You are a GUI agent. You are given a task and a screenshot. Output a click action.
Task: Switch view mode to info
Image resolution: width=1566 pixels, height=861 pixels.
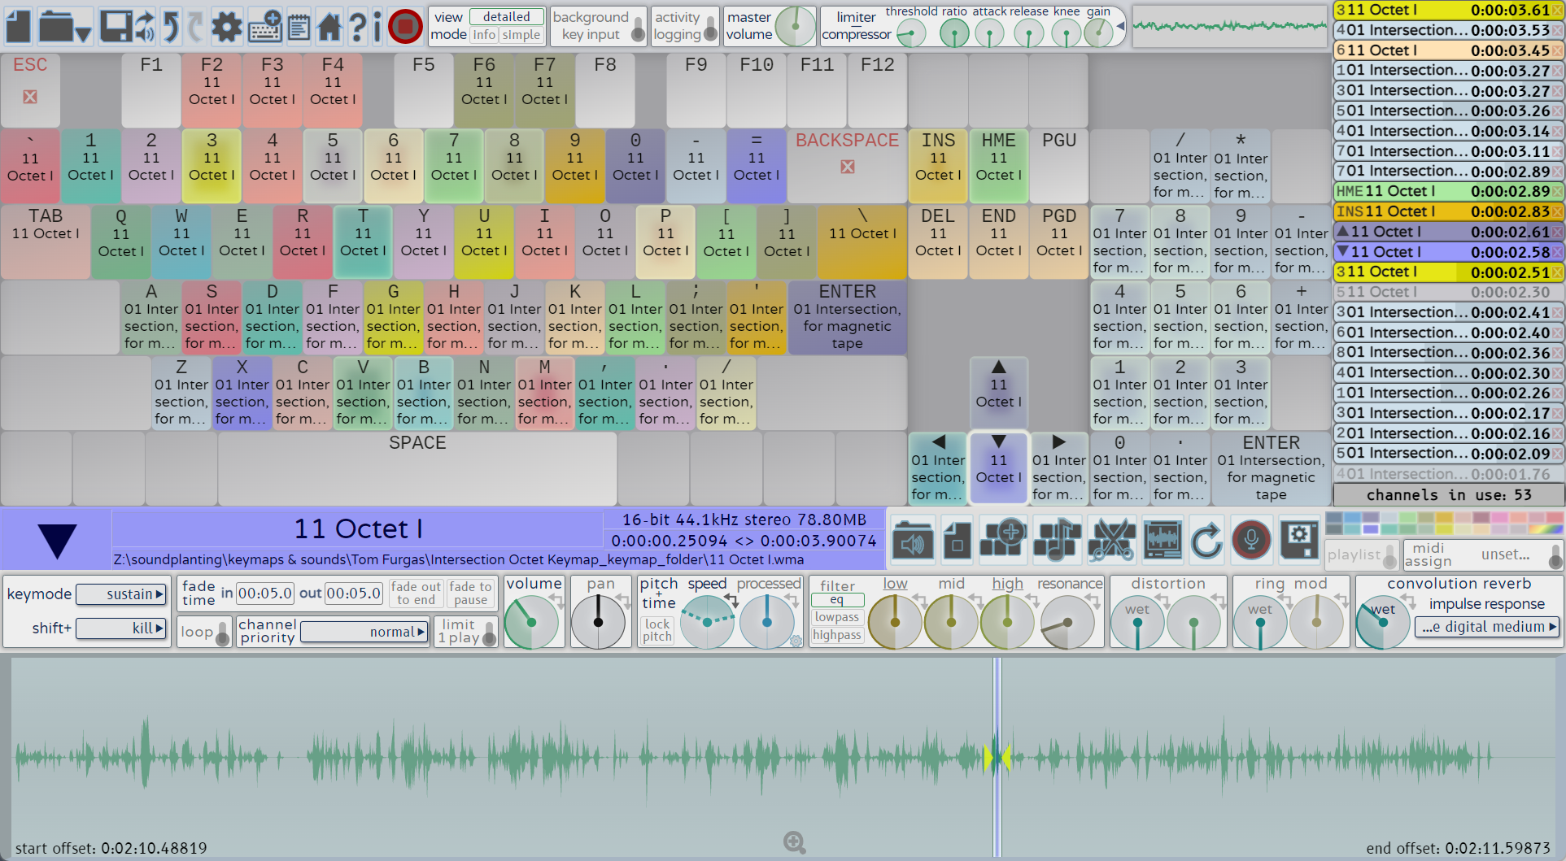485,35
